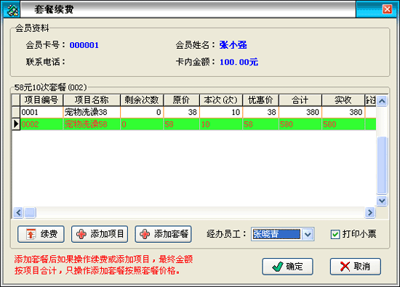
Task: Click 本次(次) cell in 宠物洗澡38 row
Action: point(221,112)
